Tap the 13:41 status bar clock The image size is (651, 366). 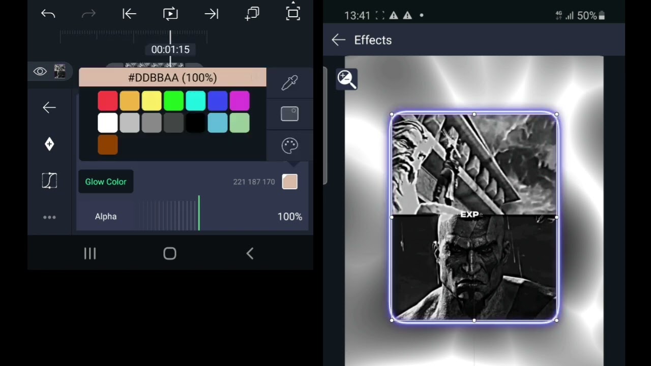(x=357, y=16)
